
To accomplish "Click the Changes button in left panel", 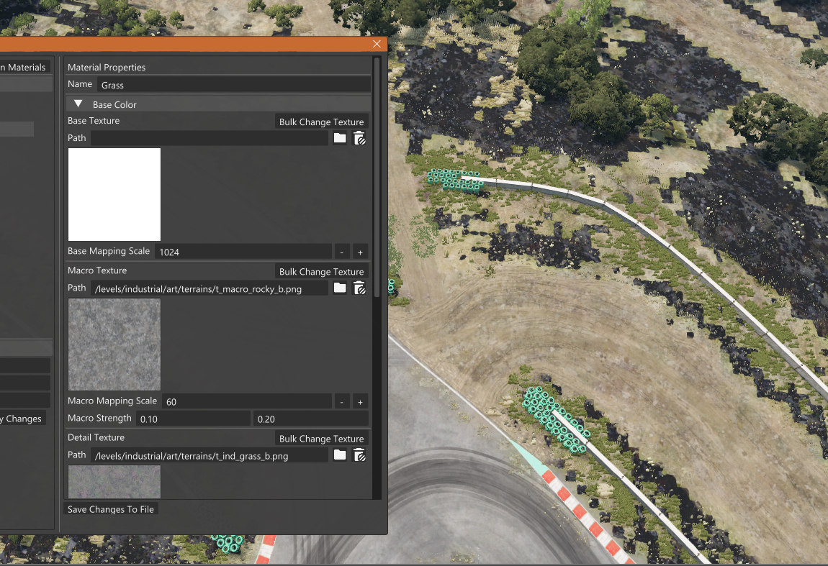I will (x=22, y=419).
